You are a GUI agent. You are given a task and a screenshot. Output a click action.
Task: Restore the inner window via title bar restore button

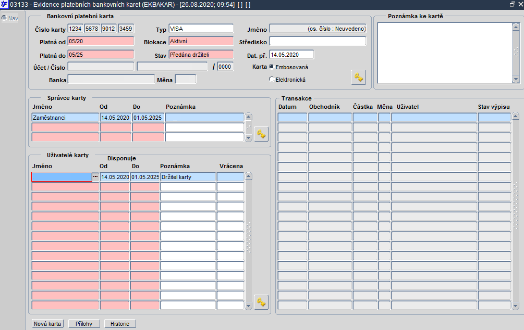tap(513, 4)
